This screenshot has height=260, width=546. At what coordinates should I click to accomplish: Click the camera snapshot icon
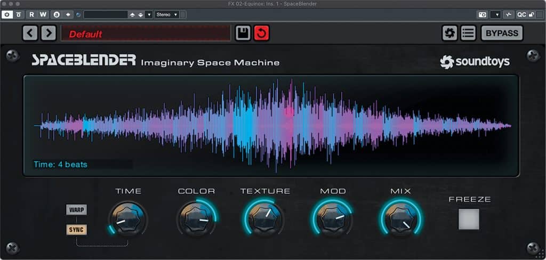coord(483,14)
